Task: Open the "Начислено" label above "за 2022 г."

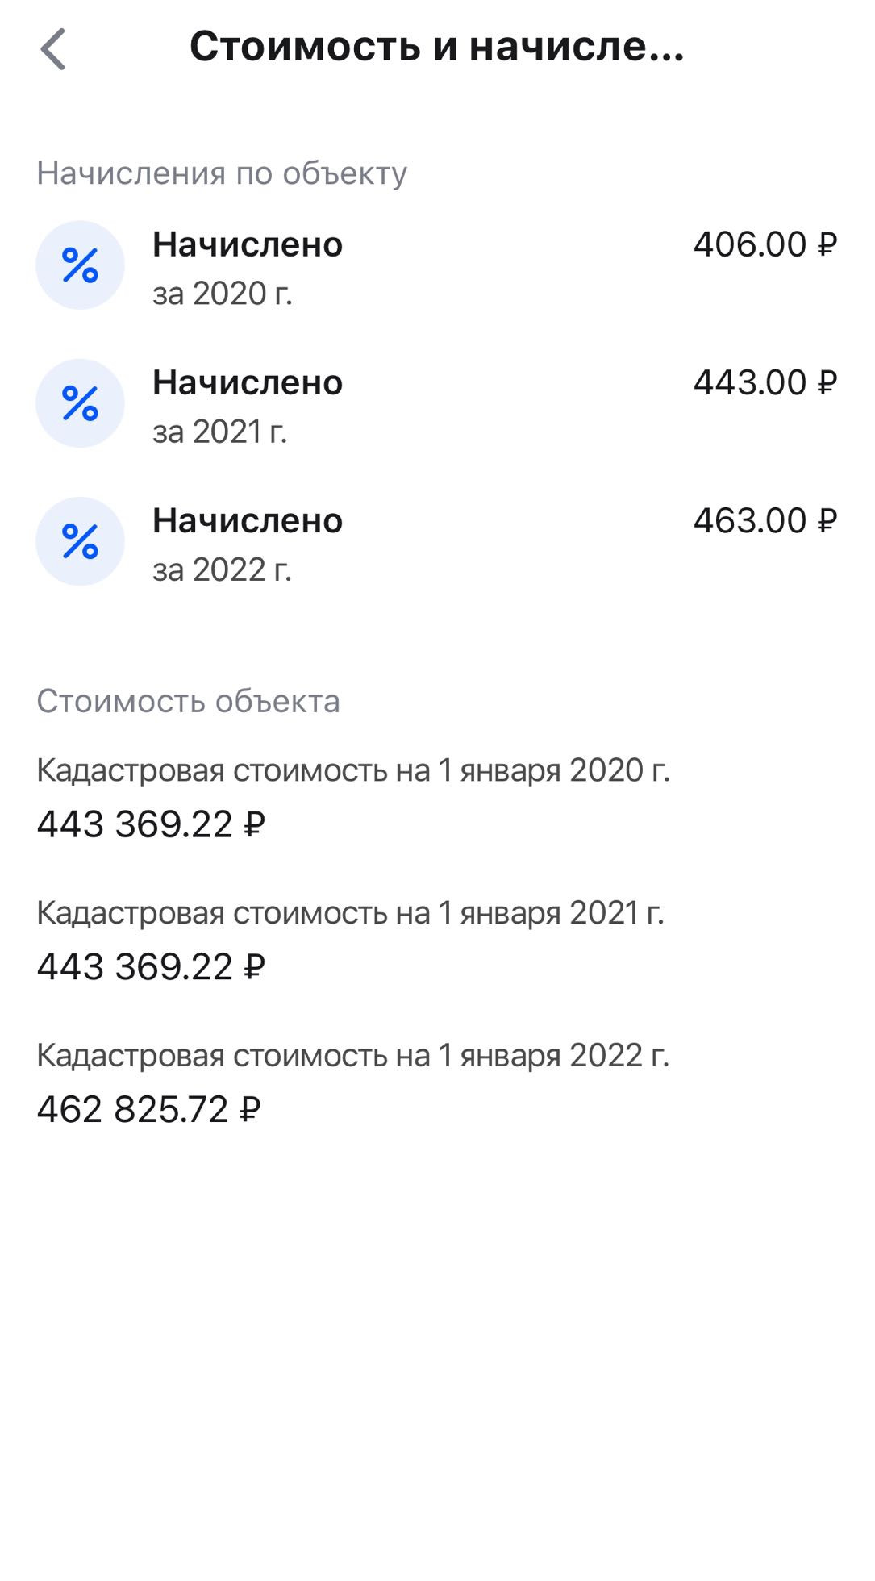Action: pyautogui.click(x=248, y=520)
